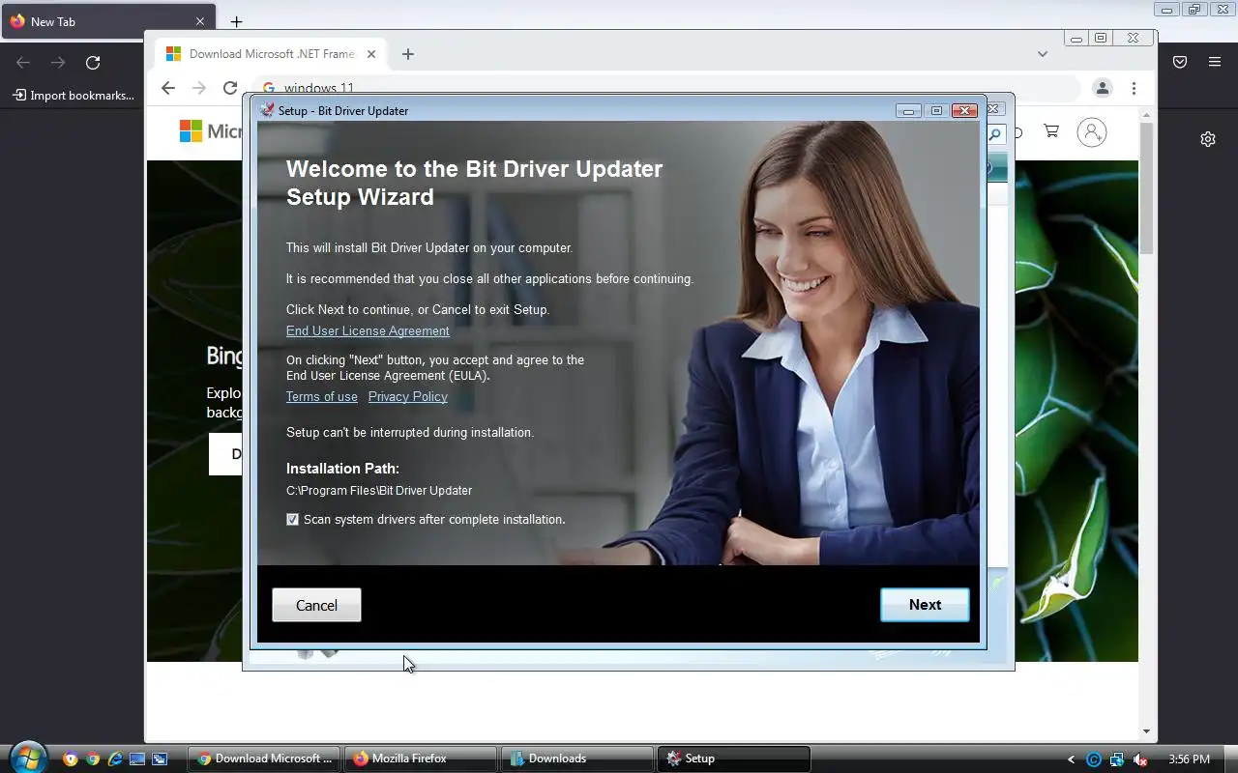Click the blue C tray icon

[1094, 759]
